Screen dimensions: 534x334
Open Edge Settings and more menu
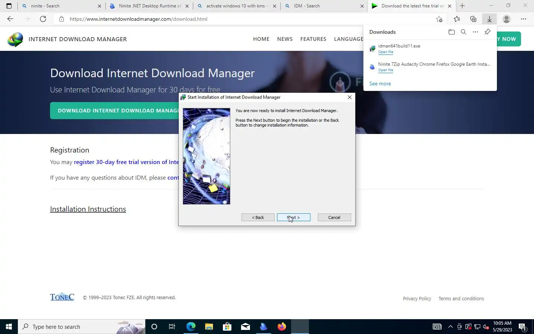[524, 19]
